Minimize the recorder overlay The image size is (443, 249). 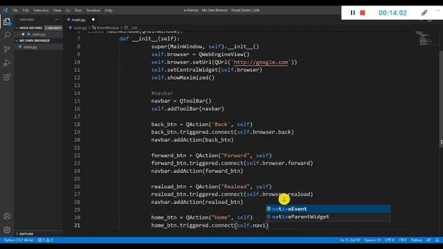[x=438, y=10]
